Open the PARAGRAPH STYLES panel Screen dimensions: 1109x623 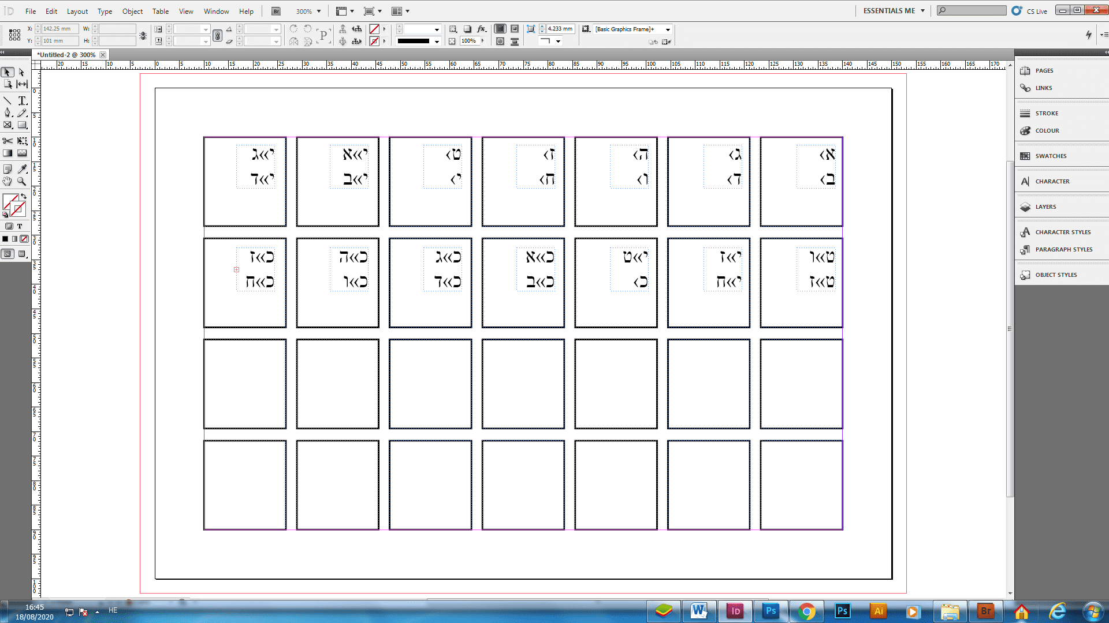tap(1063, 249)
